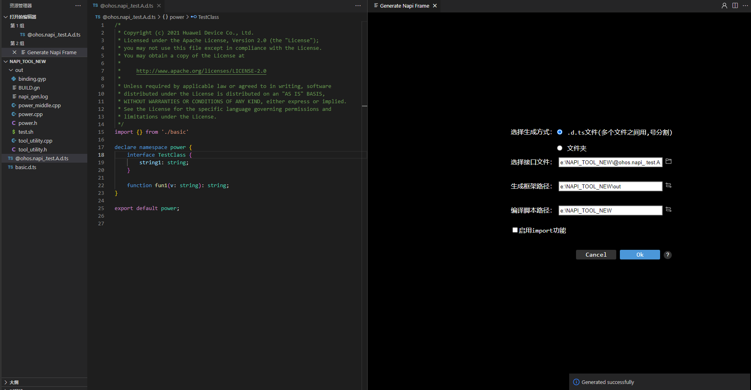
Task: Click the 'export default power;' code line
Action: coord(147,208)
